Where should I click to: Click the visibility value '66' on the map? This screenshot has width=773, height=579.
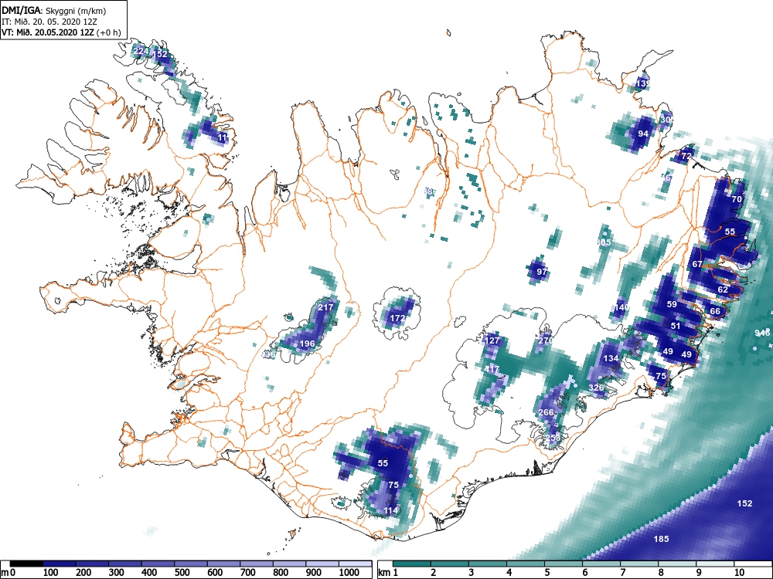click(715, 310)
